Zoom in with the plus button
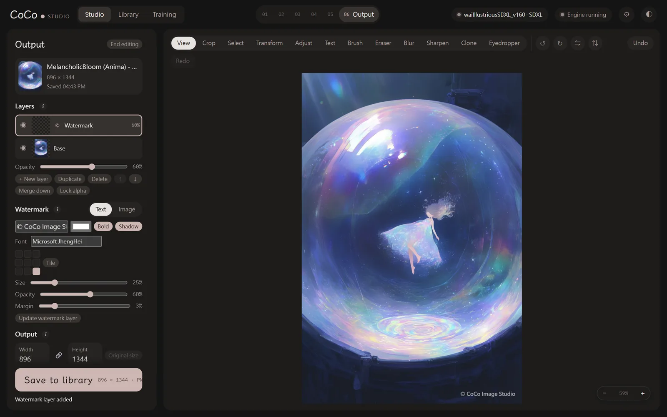 (643, 393)
